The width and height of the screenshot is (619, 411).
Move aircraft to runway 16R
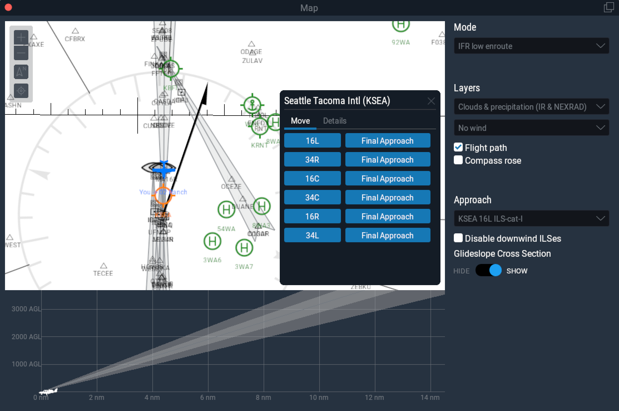click(x=312, y=216)
